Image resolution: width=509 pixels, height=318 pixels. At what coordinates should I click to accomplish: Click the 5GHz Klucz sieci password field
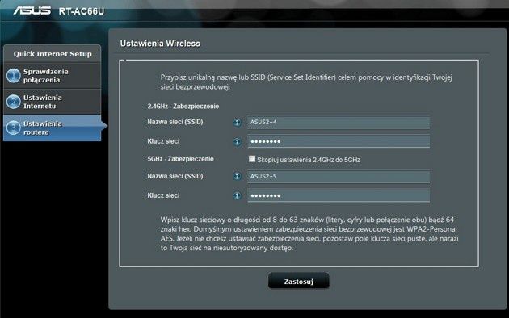click(x=339, y=195)
